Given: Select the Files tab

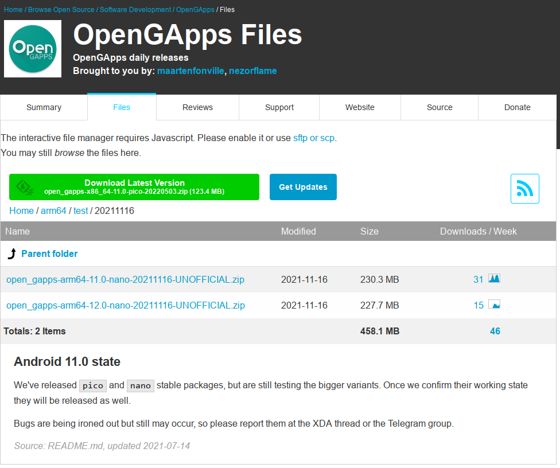Looking at the screenshot, I should click(122, 107).
